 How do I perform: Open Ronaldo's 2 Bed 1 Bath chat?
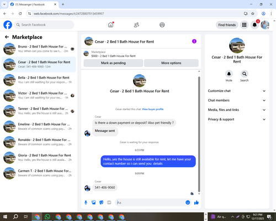[39, 142]
